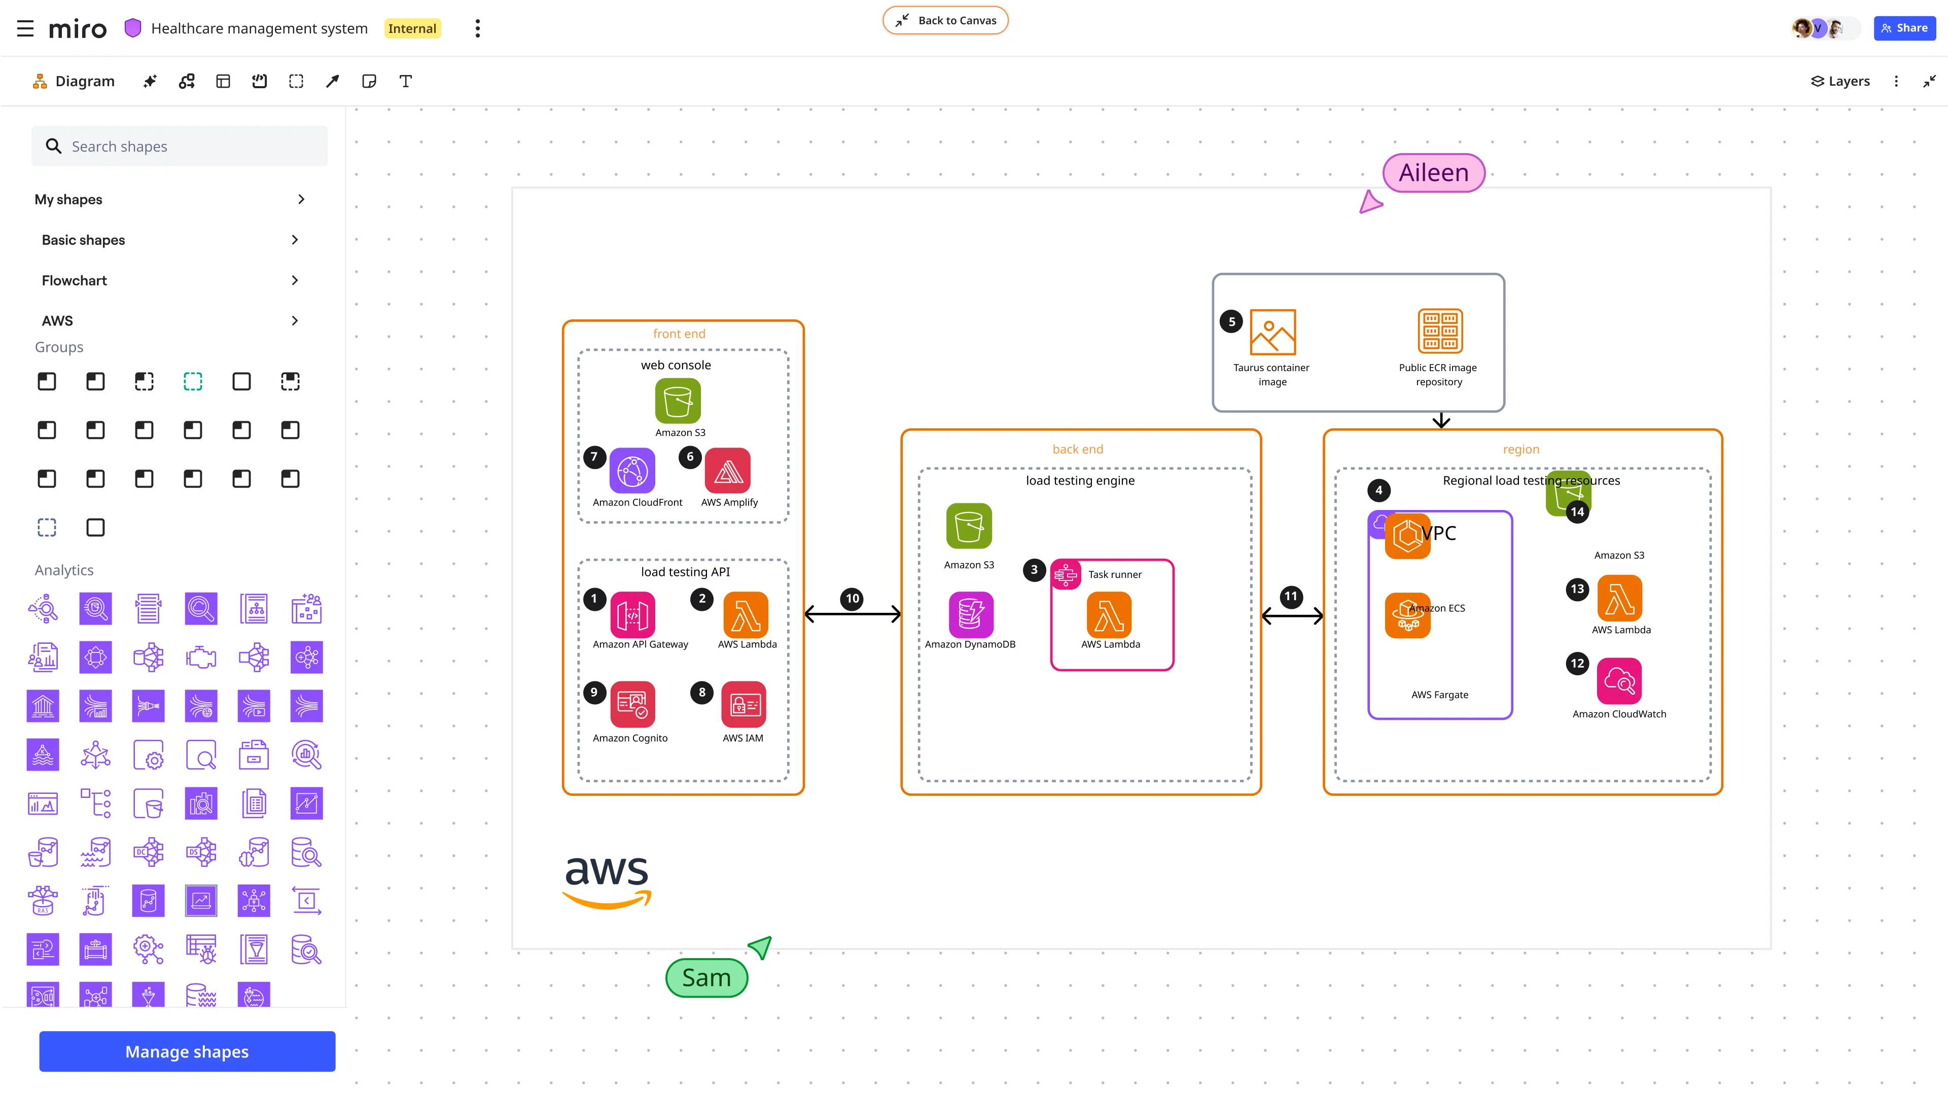Screen dimensions: 1948x1095
Task: Select the green dashed group shape
Action: [x=193, y=382]
